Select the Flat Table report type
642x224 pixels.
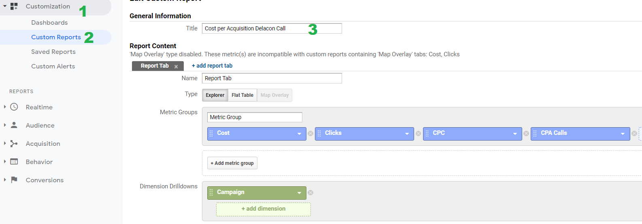pos(242,95)
